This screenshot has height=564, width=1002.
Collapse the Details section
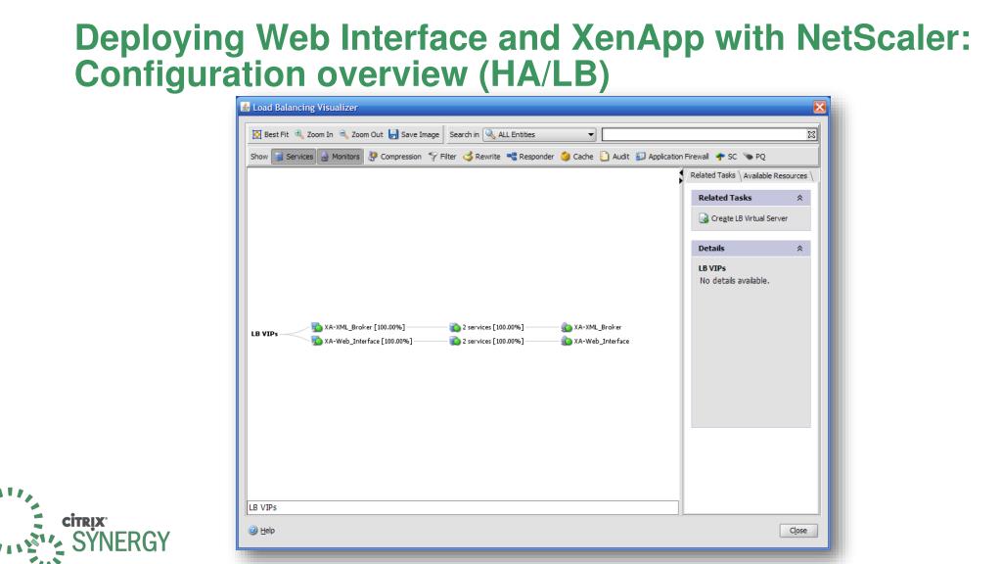coord(799,249)
